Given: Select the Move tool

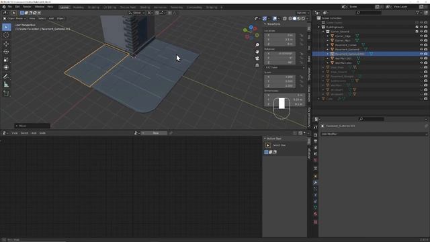Looking at the screenshot, I should [x=6, y=44].
